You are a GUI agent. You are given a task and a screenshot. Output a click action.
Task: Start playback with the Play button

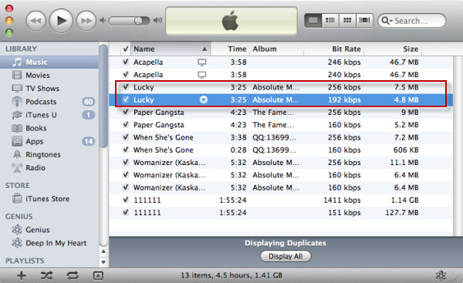pyautogui.click(x=61, y=21)
